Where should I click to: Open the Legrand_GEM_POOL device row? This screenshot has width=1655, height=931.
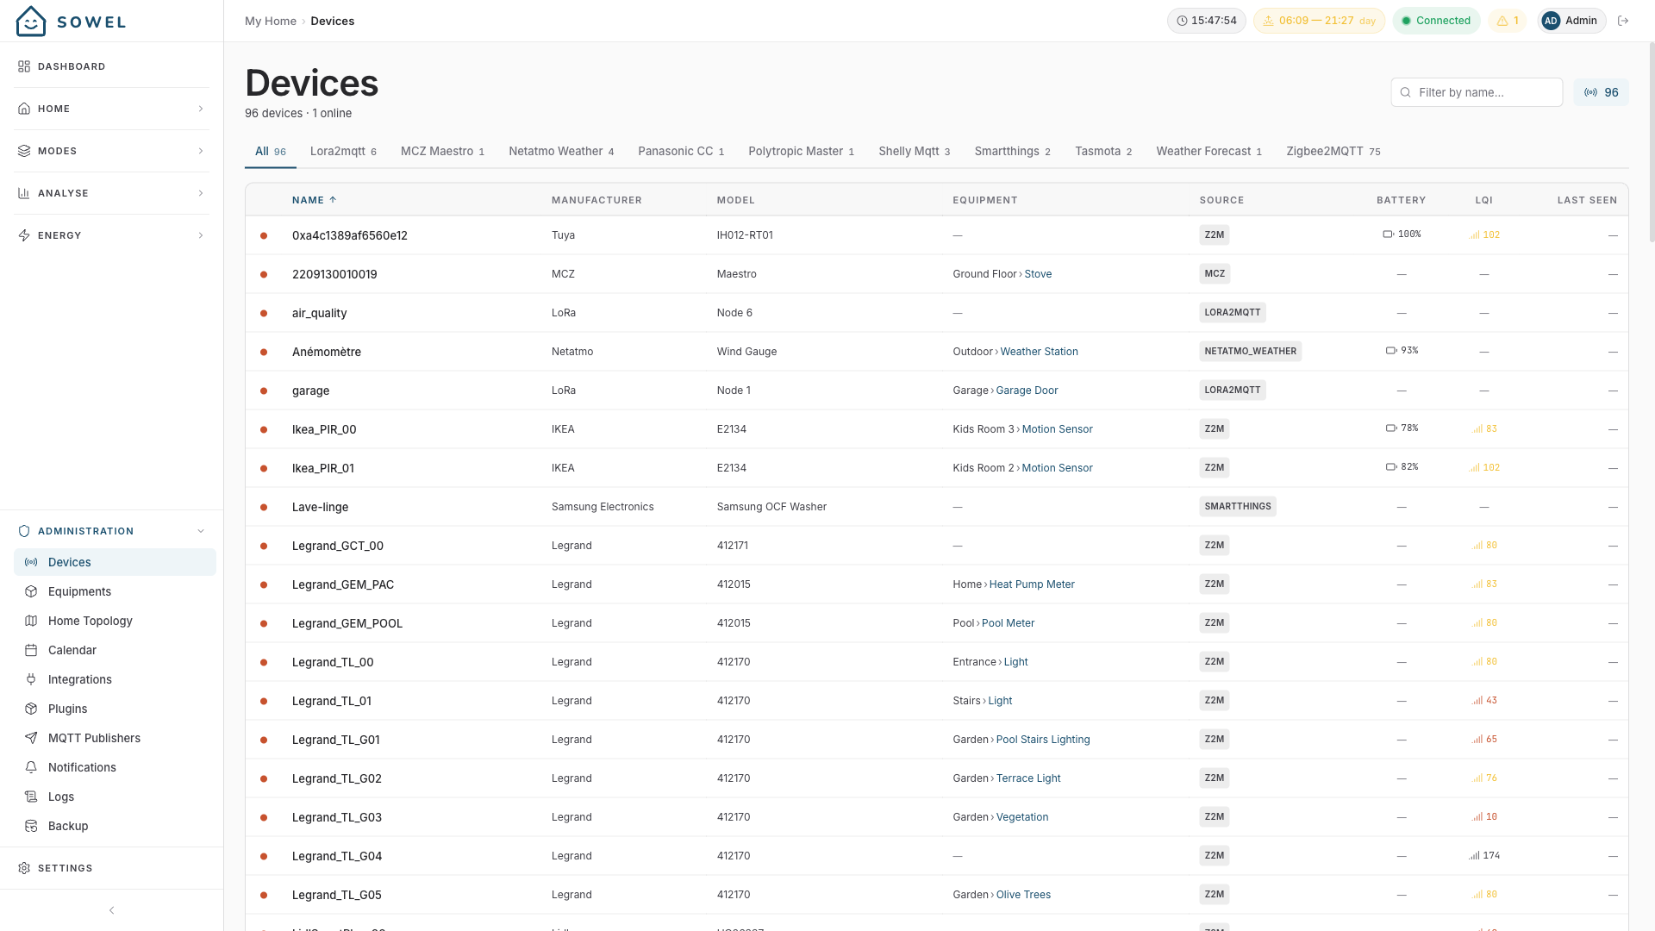[936, 623]
